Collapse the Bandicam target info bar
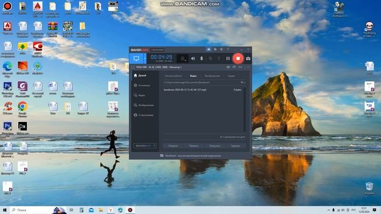381x214 pixels. pyautogui.click(x=248, y=67)
